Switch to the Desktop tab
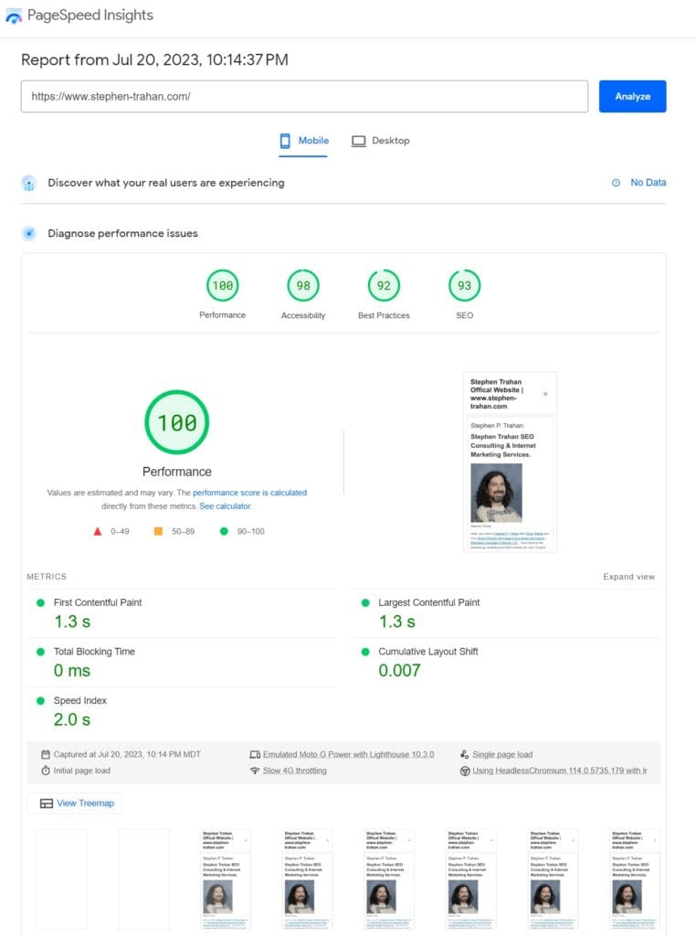Screen dimensions: 696x936 (381, 142)
